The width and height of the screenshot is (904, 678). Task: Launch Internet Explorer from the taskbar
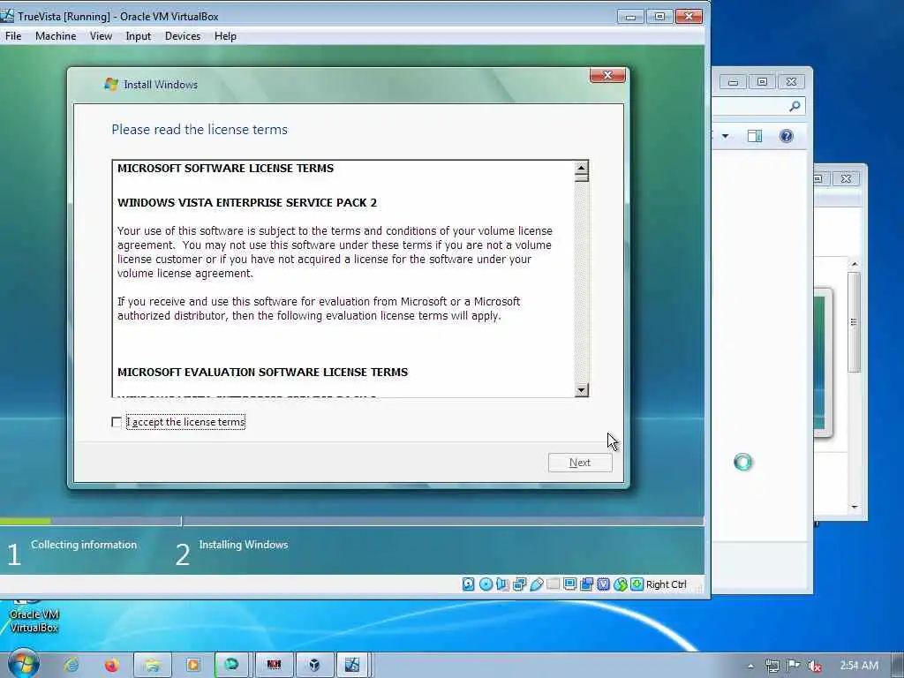(x=72, y=665)
